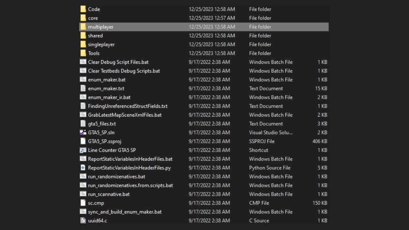Image resolution: width=409 pixels, height=230 pixels.
Task: Click the batch icon of run_scannative.bat
Action: 83,194
